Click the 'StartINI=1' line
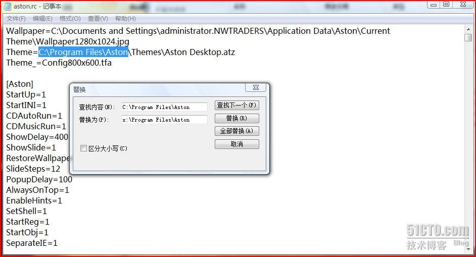The width and height of the screenshot is (476, 257). click(x=26, y=106)
